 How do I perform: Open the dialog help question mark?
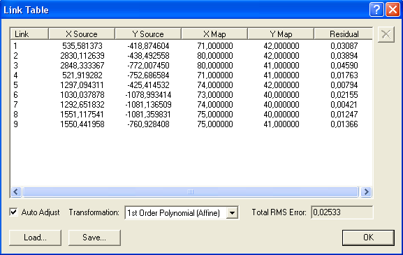(376, 10)
